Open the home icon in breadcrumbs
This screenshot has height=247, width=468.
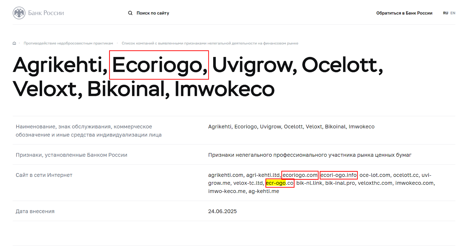pyautogui.click(x=14, y=43)
